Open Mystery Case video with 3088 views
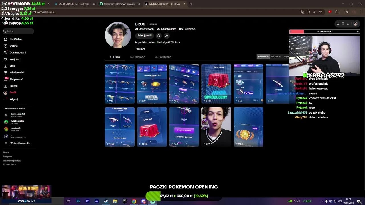The image size is (365, 205). (152, 127)
